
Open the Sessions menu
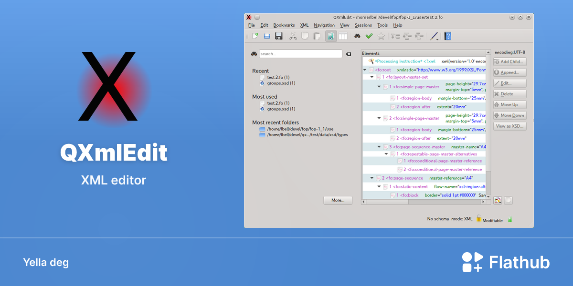click(x=363, y=25)
